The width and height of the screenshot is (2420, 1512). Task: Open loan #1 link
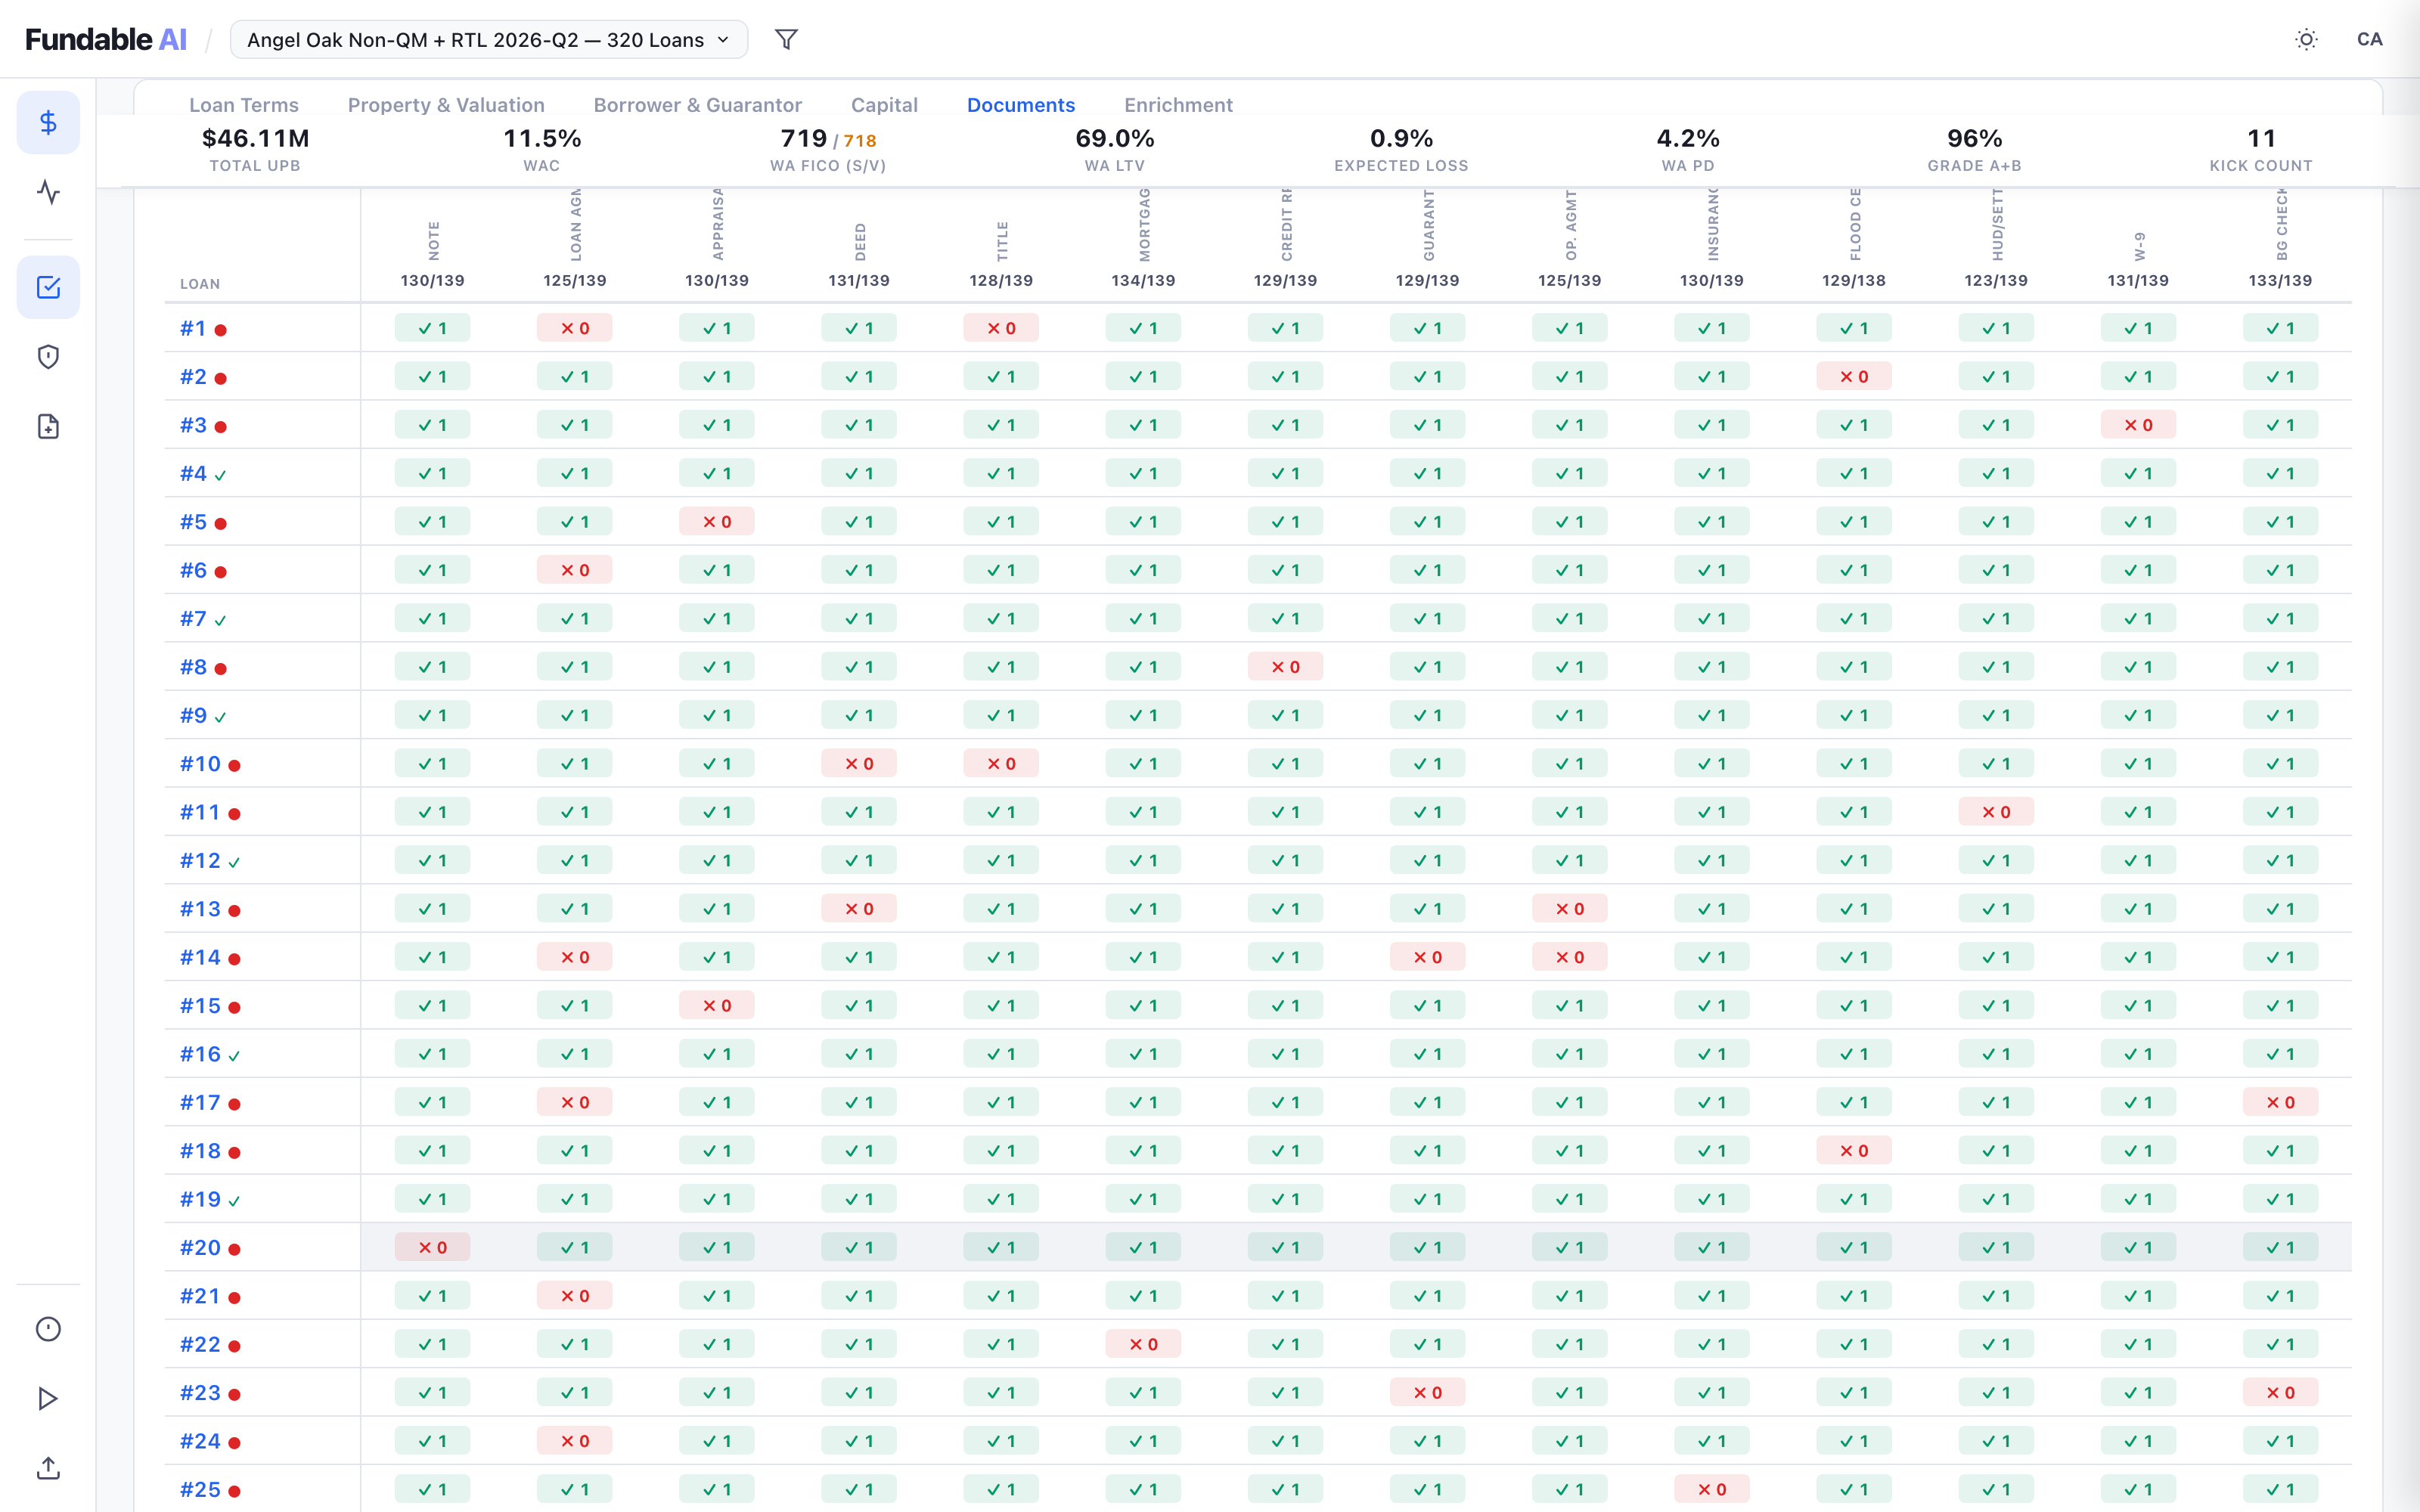[193, 329]
